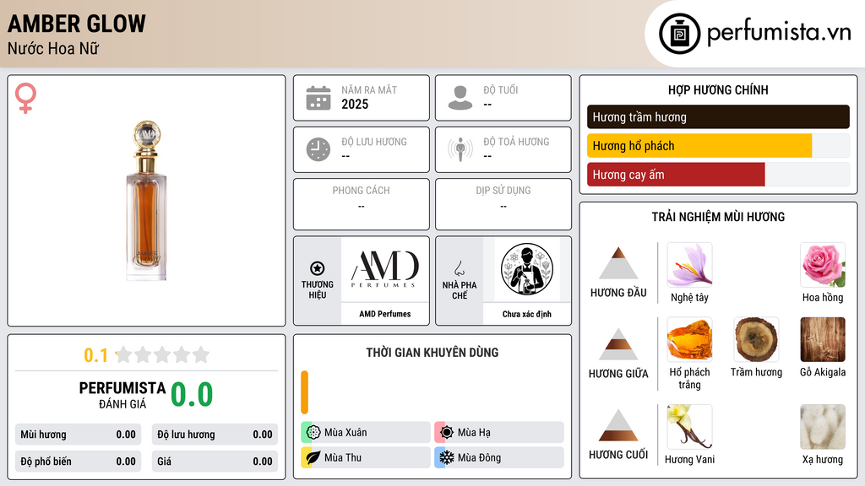The image size is (865, 486).
Task: Click the person icon beside Độ tuổi
Action: (460, 98)
